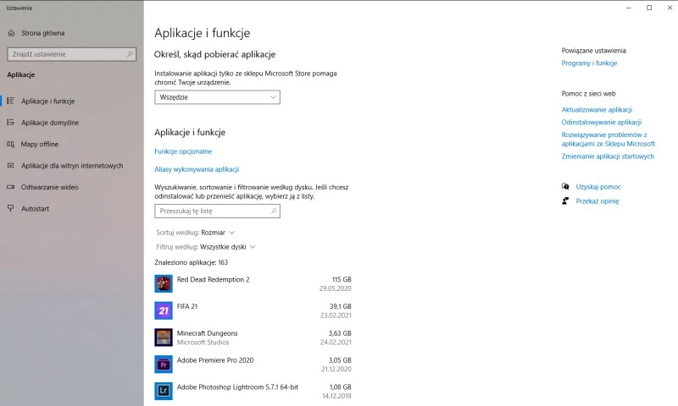Viewport: 678px width, 406px height.
Task: Minimize the Ustawienia window
Action: (x=629, y=8)
